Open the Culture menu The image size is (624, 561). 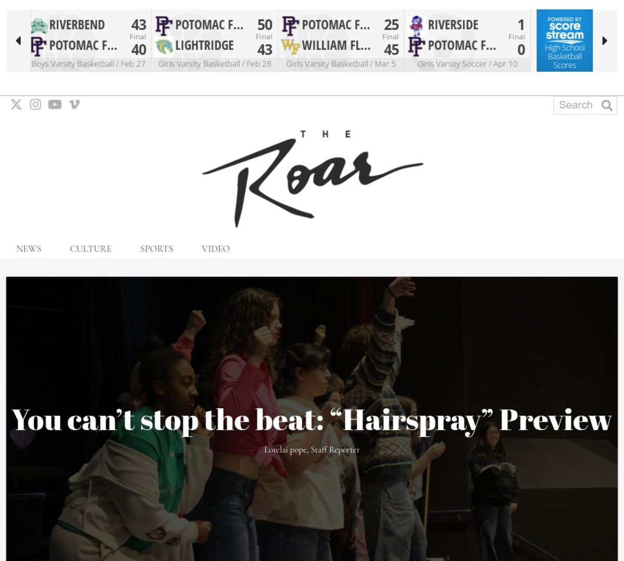90,249
